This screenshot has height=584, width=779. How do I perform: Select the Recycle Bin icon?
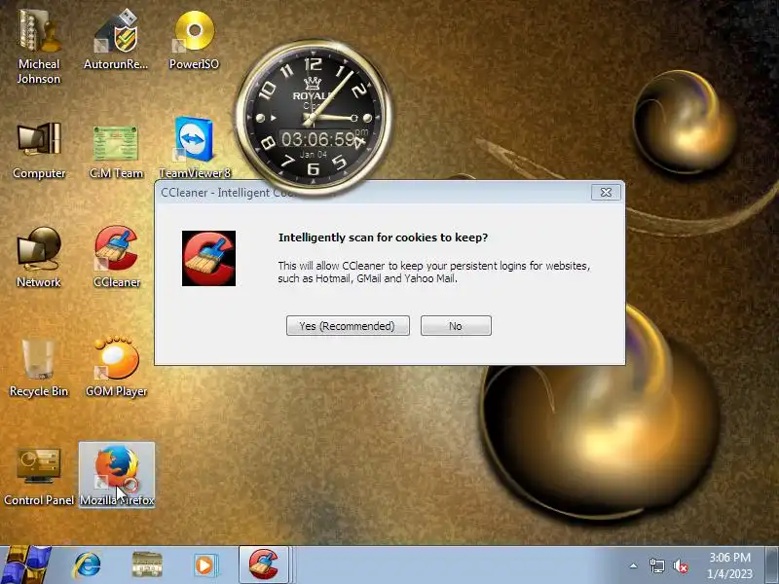tap(39, 368)
